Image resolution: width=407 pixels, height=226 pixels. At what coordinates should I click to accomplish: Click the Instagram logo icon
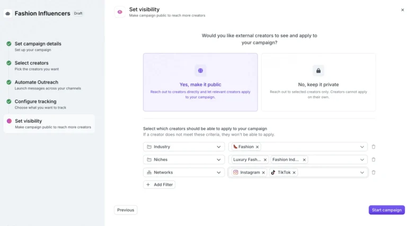[235, 173]
